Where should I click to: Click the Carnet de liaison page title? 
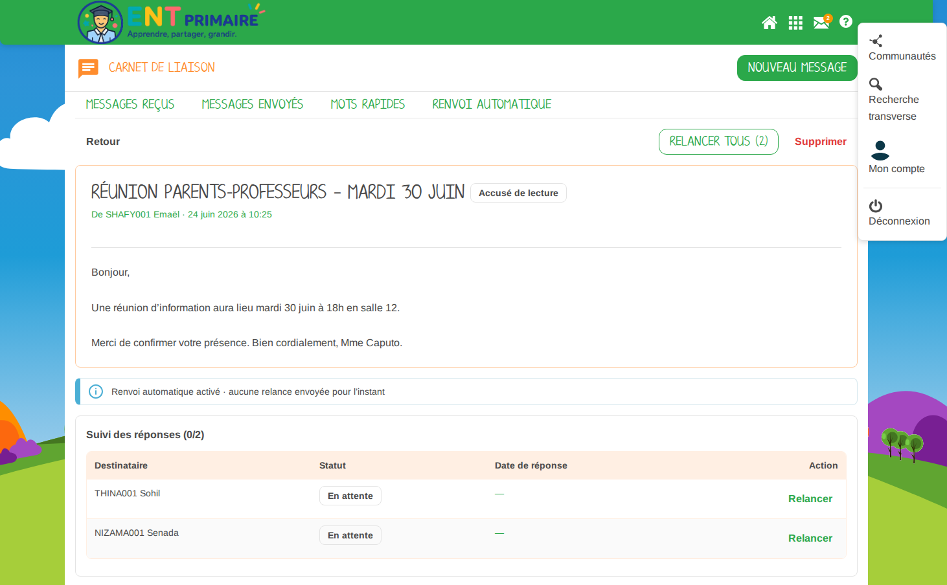[162, 68]
